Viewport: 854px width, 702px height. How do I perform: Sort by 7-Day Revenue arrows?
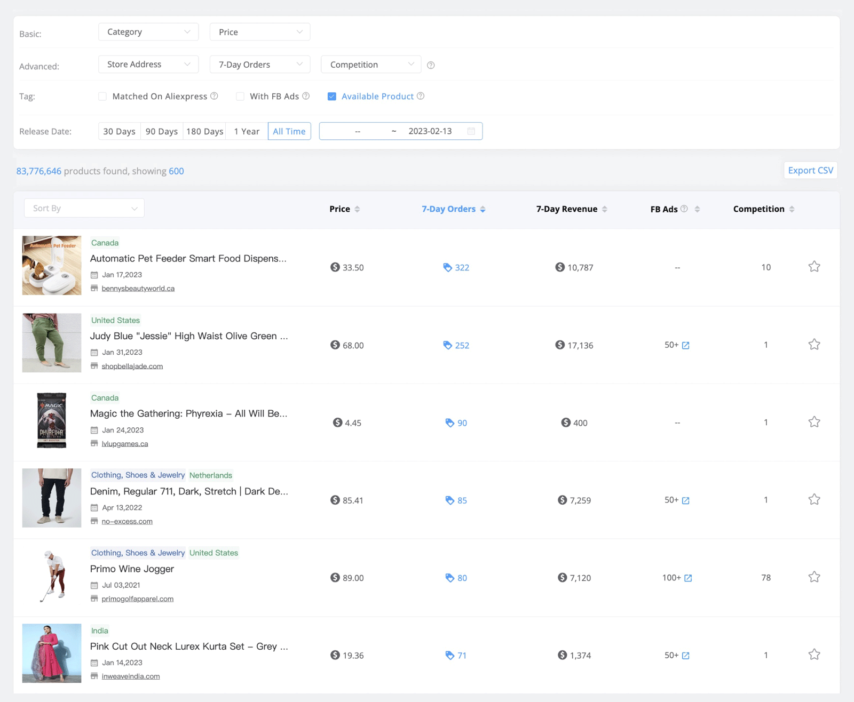(x=605, y=209)
